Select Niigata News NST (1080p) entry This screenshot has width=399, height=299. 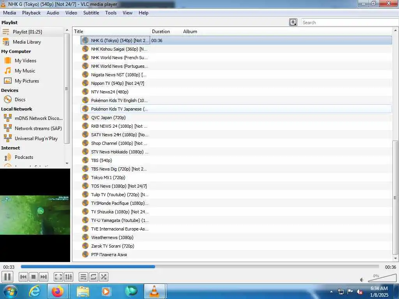236,75
